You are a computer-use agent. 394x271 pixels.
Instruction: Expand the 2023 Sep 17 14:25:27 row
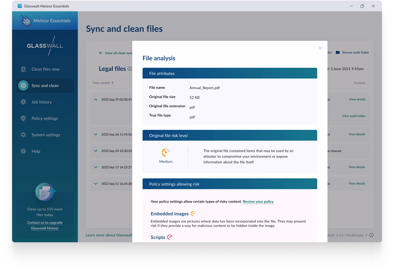[96, 167]
